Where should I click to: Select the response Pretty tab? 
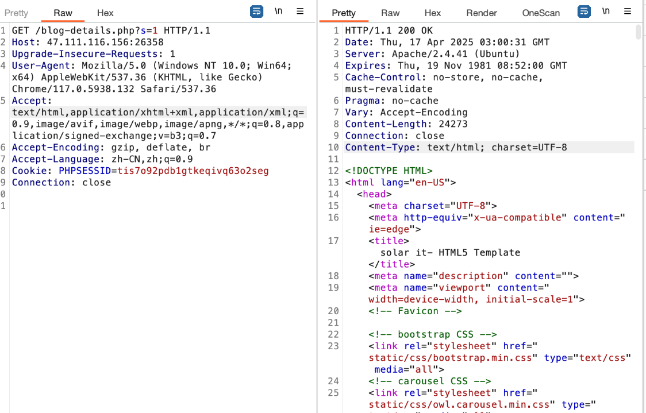(x=344, y=13)
